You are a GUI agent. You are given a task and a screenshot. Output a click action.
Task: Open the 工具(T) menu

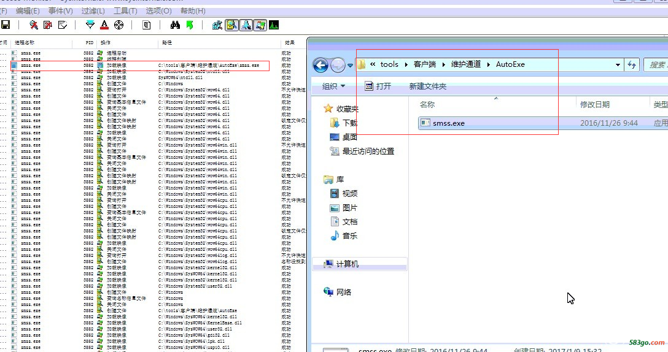click(125, 11)
